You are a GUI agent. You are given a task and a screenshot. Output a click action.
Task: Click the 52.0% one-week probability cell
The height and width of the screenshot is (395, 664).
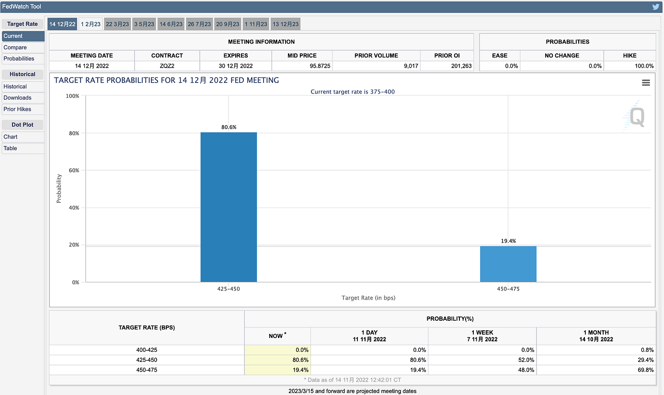482,360
